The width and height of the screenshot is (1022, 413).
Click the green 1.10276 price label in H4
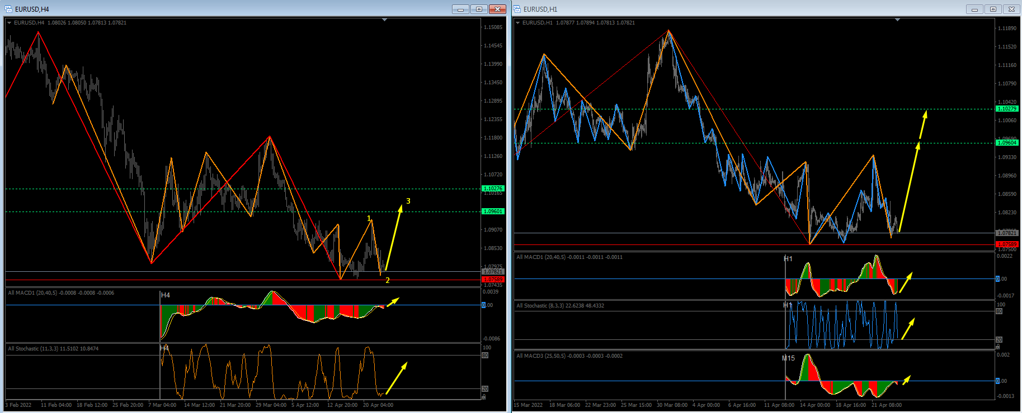pos(493,189)
